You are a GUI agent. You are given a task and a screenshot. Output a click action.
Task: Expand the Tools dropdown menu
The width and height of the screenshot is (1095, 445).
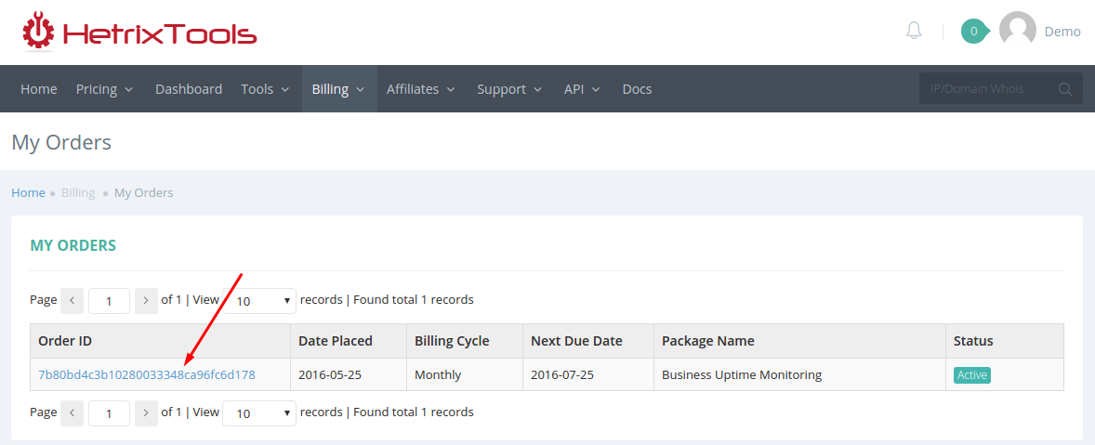pos(265,89)
